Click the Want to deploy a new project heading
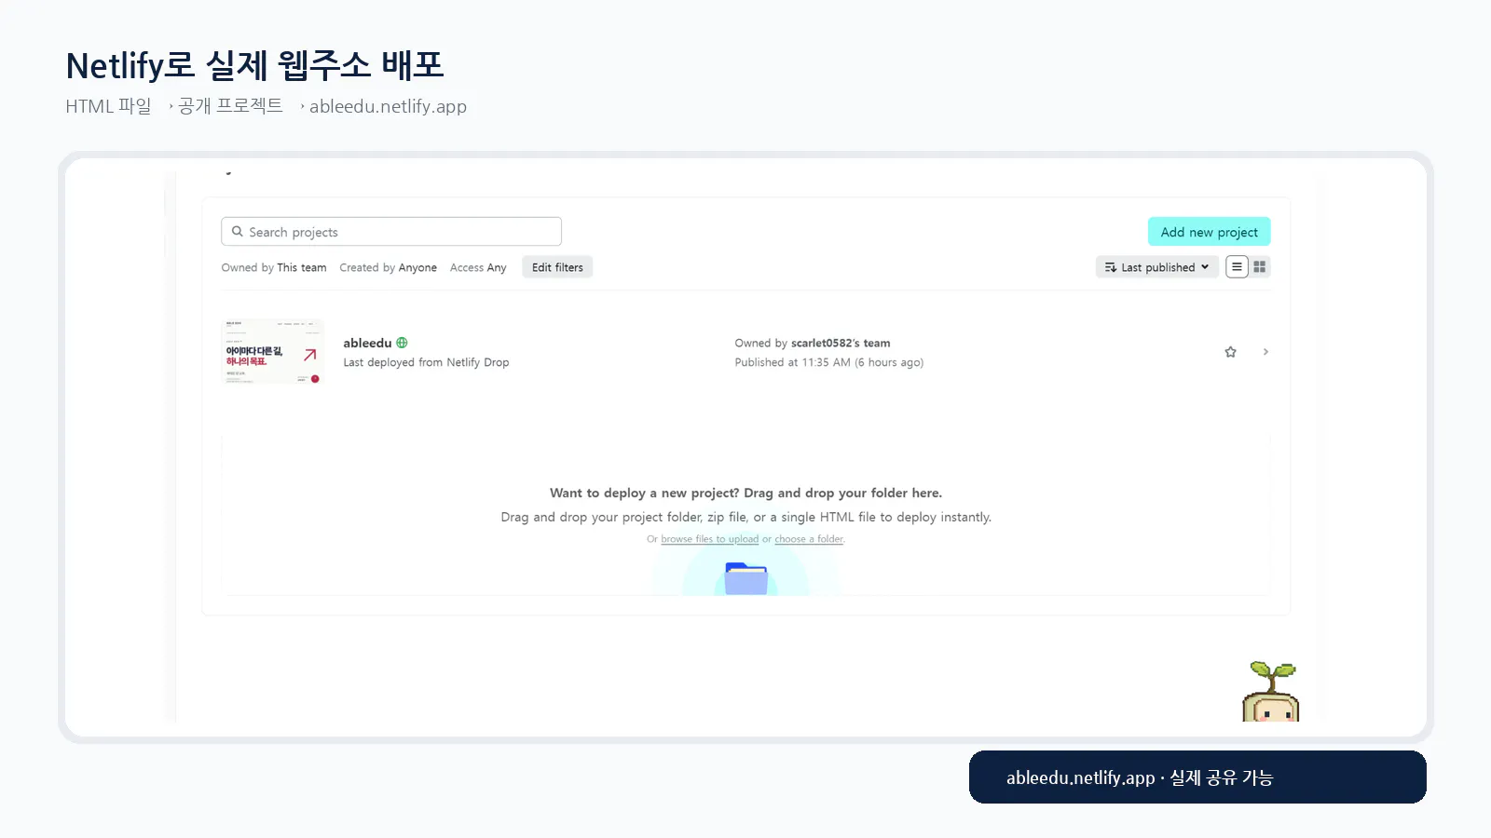The height and width of the screenshot is (838, 1491). 745,493
